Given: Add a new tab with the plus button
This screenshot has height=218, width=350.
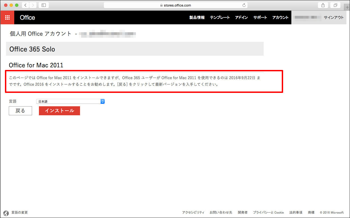Looking at the screenshot, I should click(348, 7).
